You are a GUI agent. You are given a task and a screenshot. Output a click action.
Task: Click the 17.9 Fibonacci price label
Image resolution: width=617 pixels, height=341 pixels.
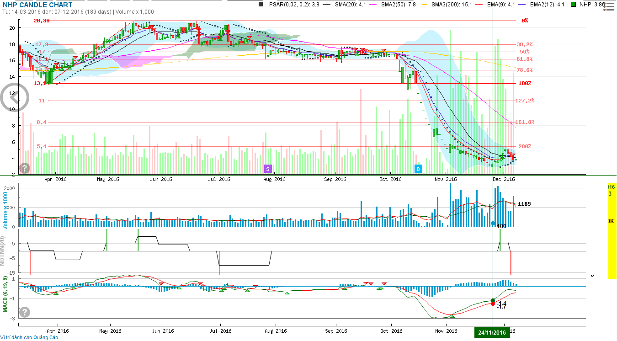pyautogui.click(x=42, y=44)
